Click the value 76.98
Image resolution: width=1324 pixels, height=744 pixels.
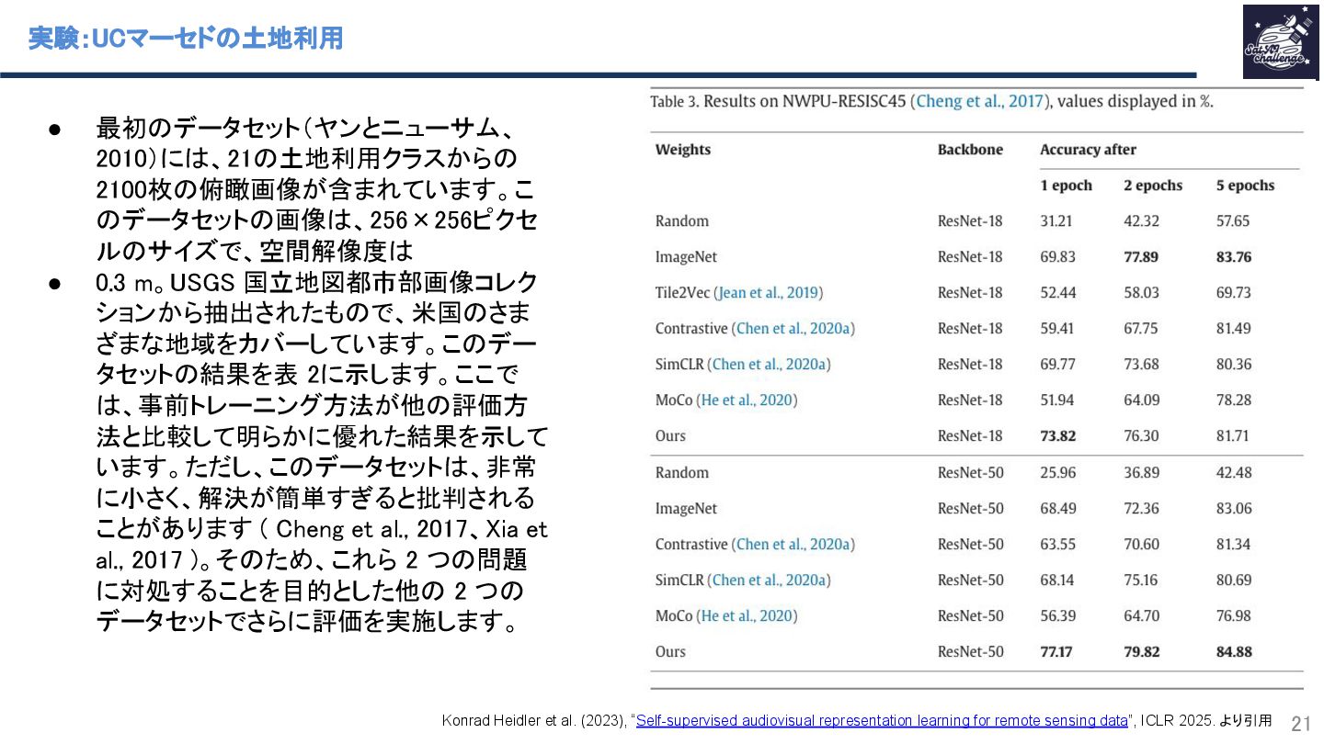coord(1234,616)
